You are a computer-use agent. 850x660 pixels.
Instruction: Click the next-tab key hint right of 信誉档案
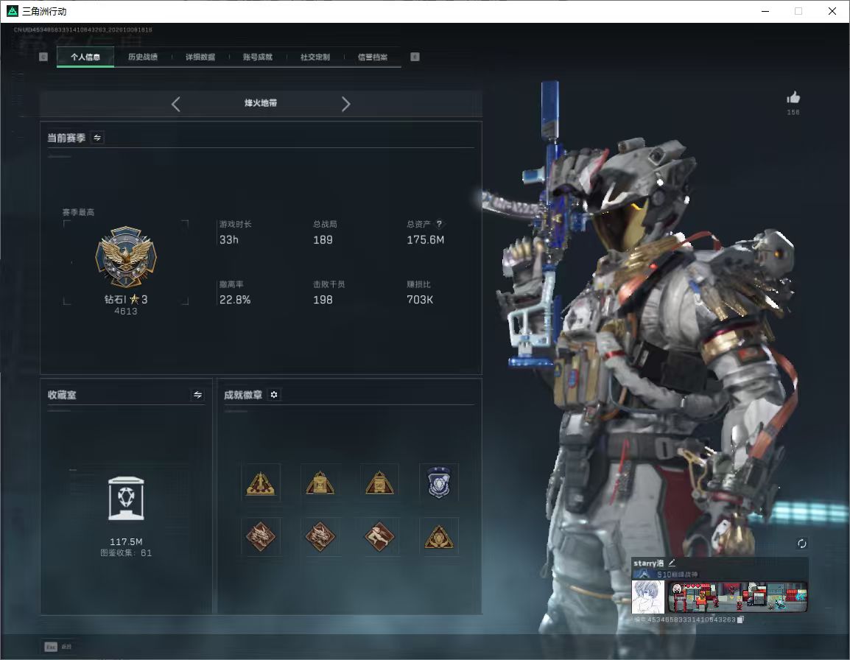click(x=415, y=57)
